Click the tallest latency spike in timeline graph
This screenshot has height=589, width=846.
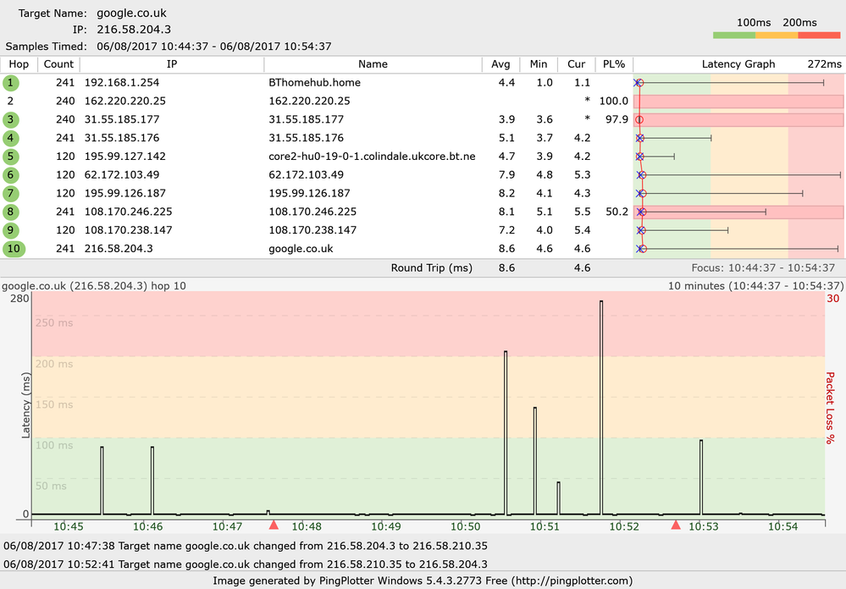point(601,407)
